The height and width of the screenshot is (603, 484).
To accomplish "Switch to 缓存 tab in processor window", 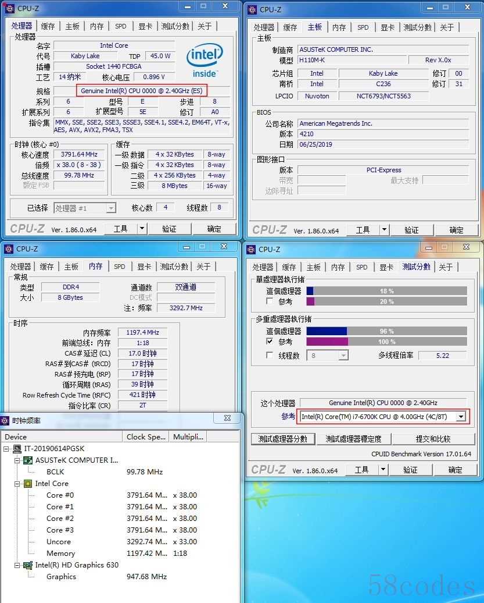I will click(48, 26).
